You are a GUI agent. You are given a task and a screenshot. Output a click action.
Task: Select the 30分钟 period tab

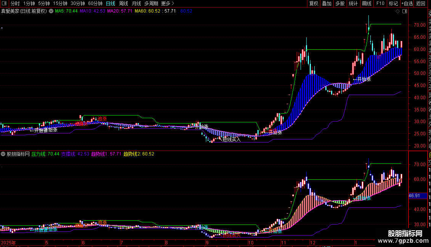(x=78, y=3)
